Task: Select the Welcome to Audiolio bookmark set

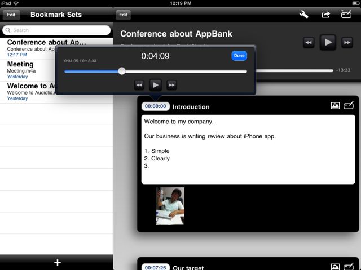Action: (x=56, y=92)
